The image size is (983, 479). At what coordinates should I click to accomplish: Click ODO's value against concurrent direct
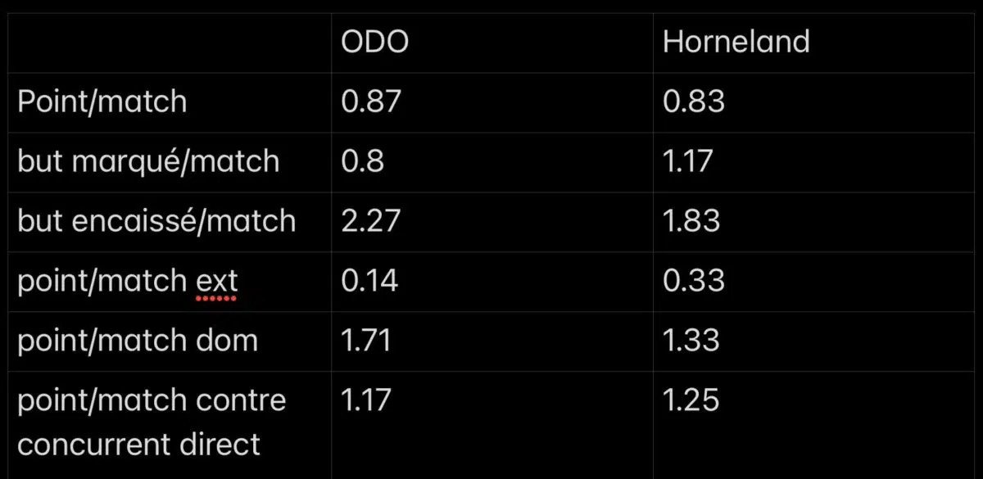pyautogui.click(x=365, y=400)
